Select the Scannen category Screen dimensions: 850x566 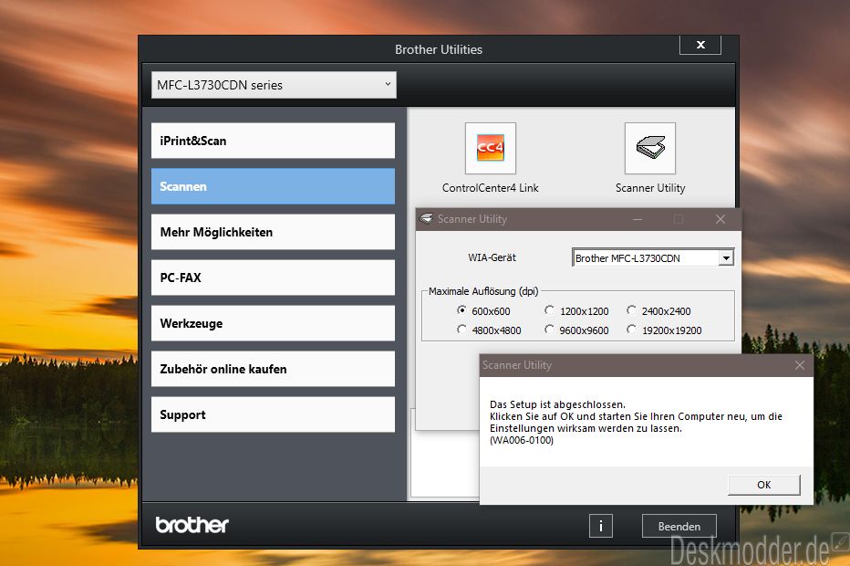click(x=273, y=186)
